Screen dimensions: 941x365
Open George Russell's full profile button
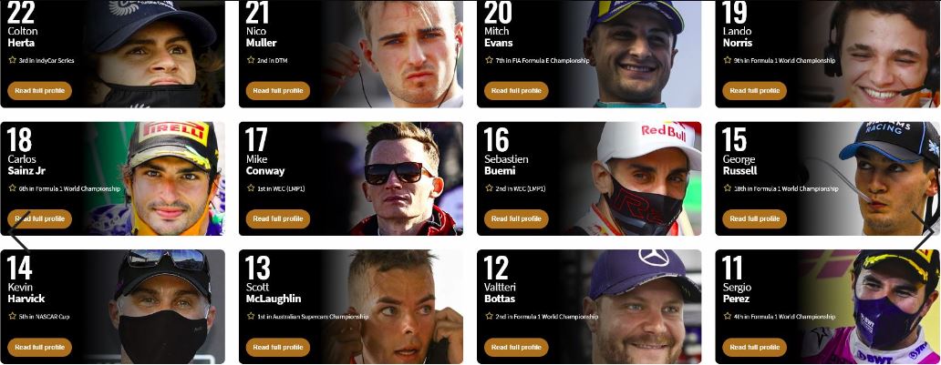[x=754, y=218]
